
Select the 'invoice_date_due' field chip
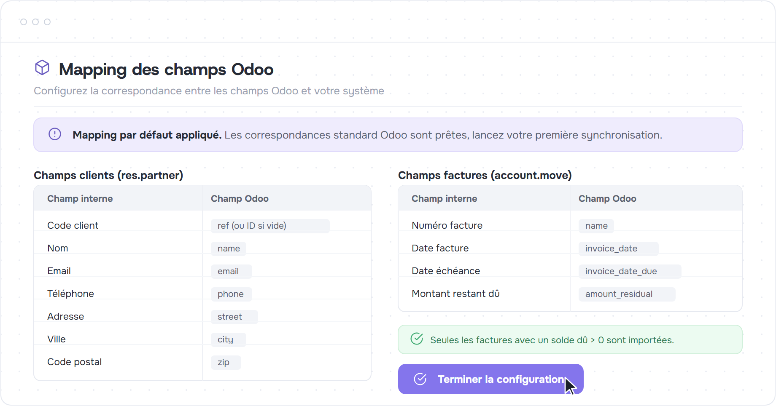pos(630,271)
